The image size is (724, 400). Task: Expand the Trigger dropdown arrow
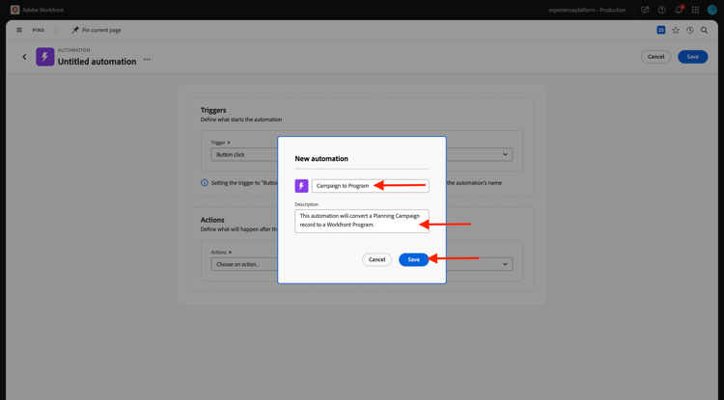click(x=505, y=154)
